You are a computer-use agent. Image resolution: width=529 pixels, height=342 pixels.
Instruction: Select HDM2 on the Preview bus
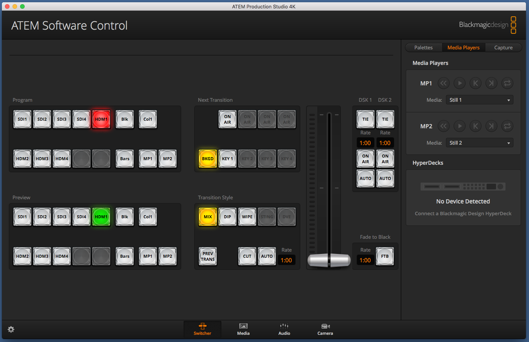point(22,256)
